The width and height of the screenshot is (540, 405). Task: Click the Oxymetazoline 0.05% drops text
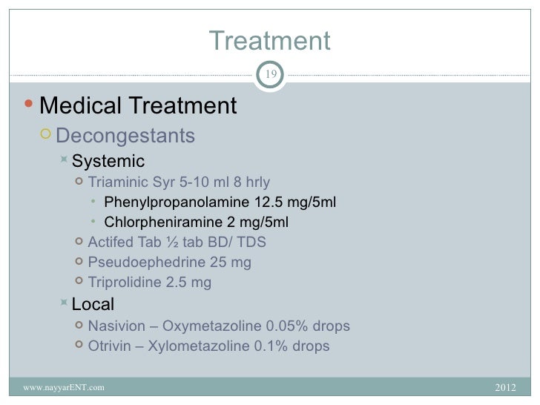[256, 326]
